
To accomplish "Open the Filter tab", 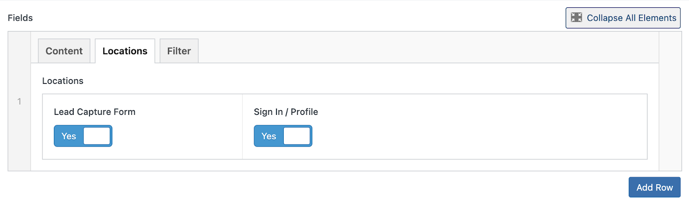I will (x=179, y=51).
